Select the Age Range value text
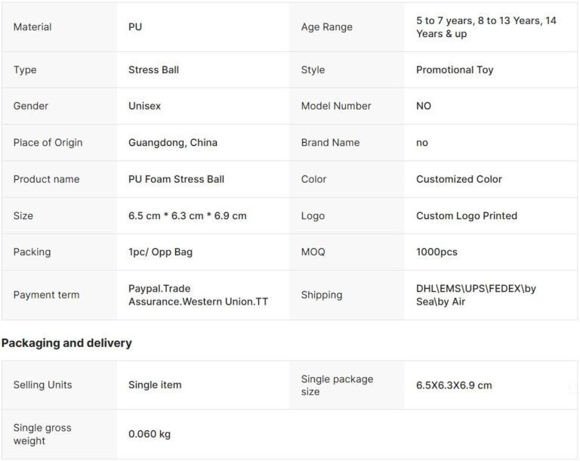580x461 pixels. point(486,27)
